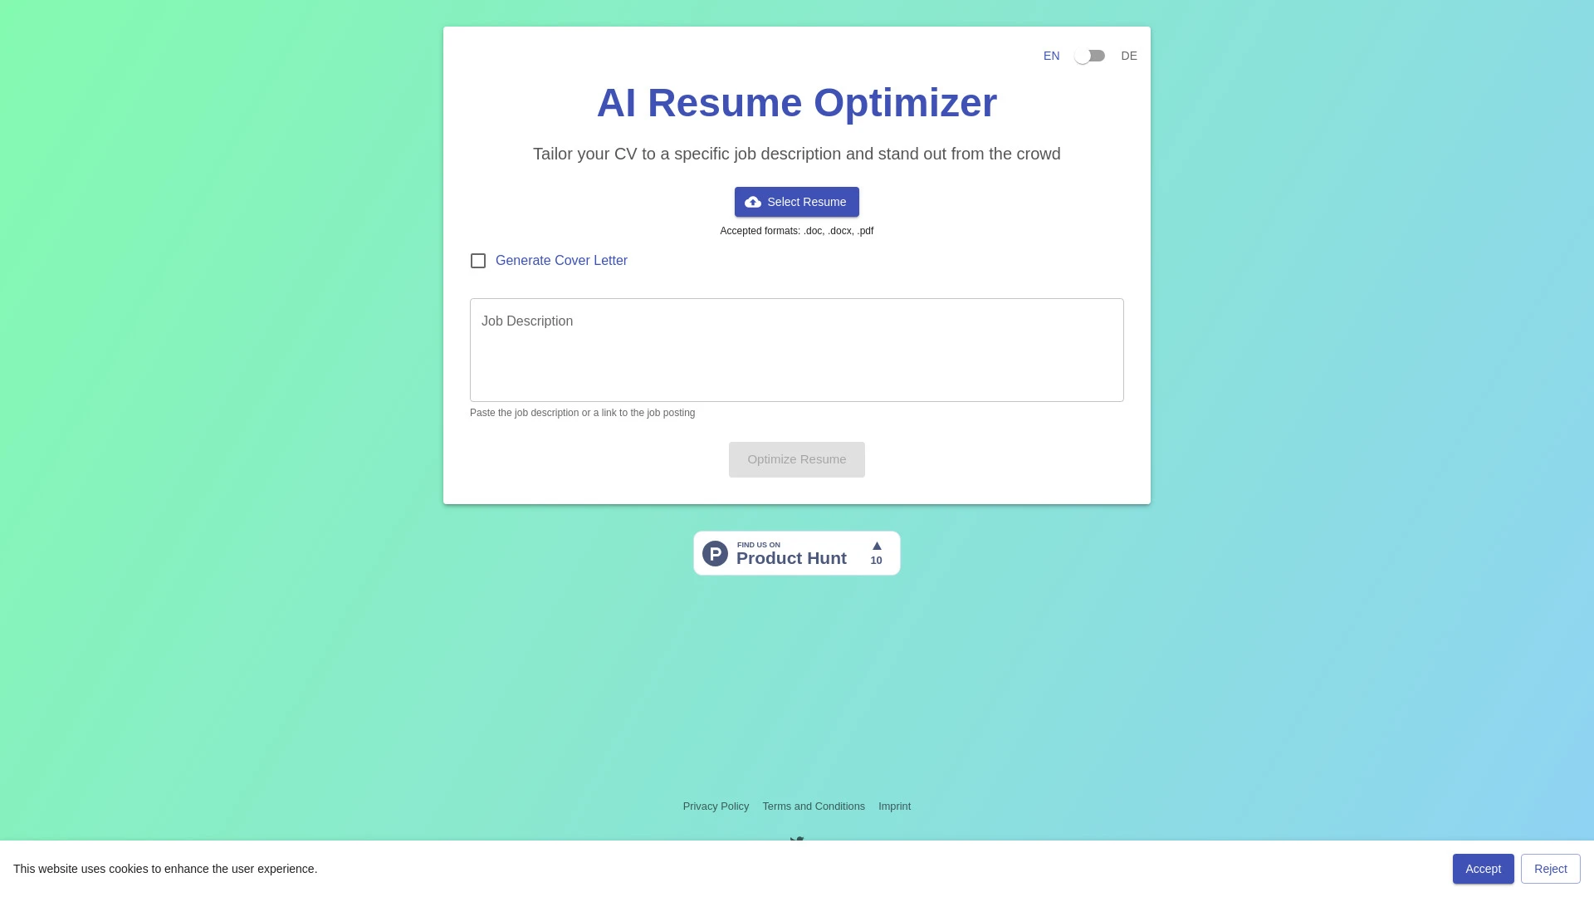Click the upvote count '10' on Product Hunt
The width and height of the screenshot is (1594, 897).
[x=876, y=560]
